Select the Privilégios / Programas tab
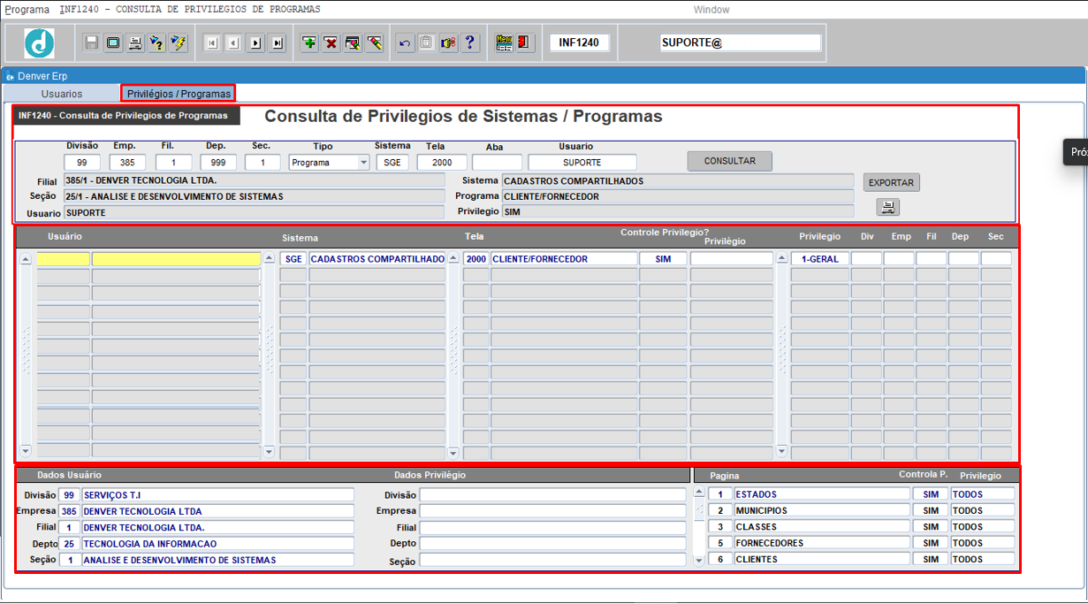This screenshot has height=604, width=1088. point(179,93)
